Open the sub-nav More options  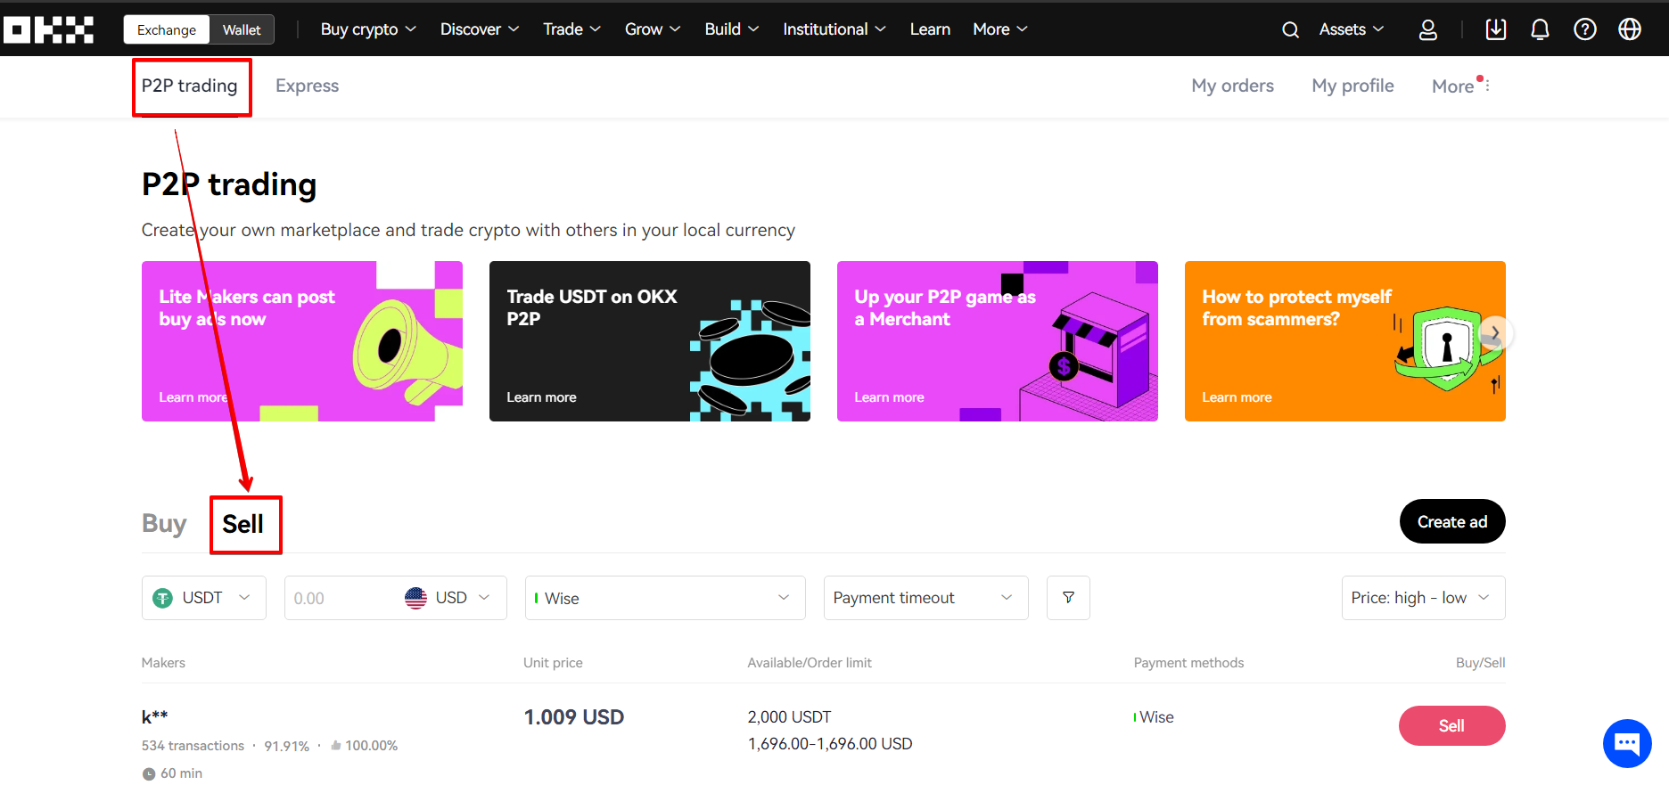(1460, 86)
